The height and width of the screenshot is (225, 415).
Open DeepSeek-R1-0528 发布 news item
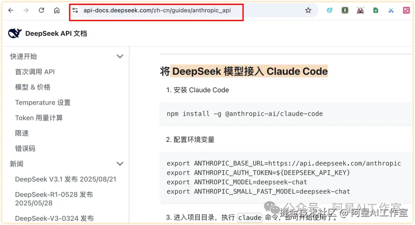coord(54,199)
